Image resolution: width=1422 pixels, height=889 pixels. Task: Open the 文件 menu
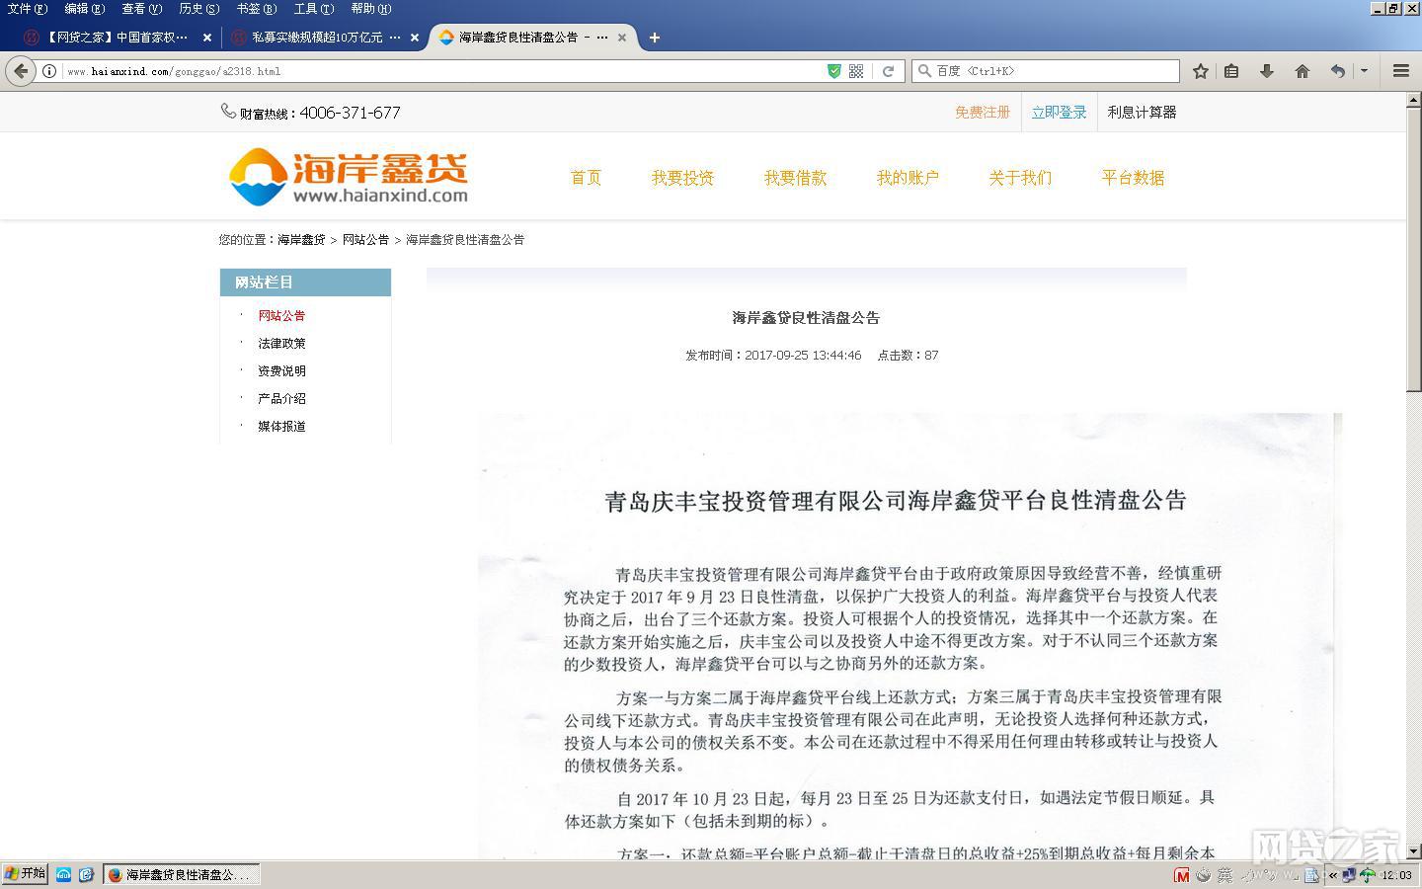point(27,9)
